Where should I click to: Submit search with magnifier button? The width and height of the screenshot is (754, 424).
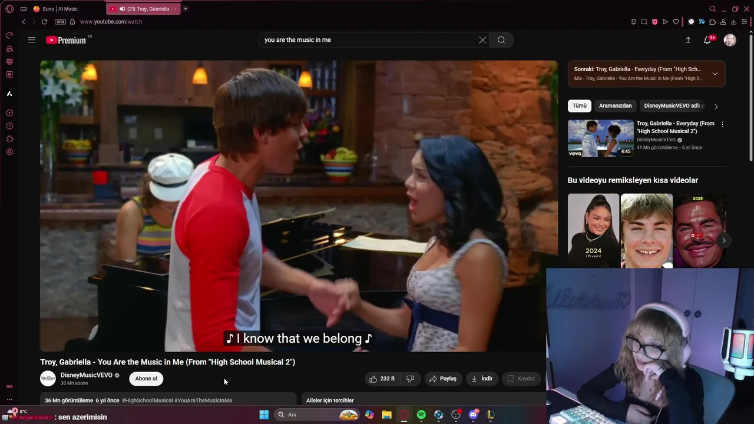[x=501, y=40]
